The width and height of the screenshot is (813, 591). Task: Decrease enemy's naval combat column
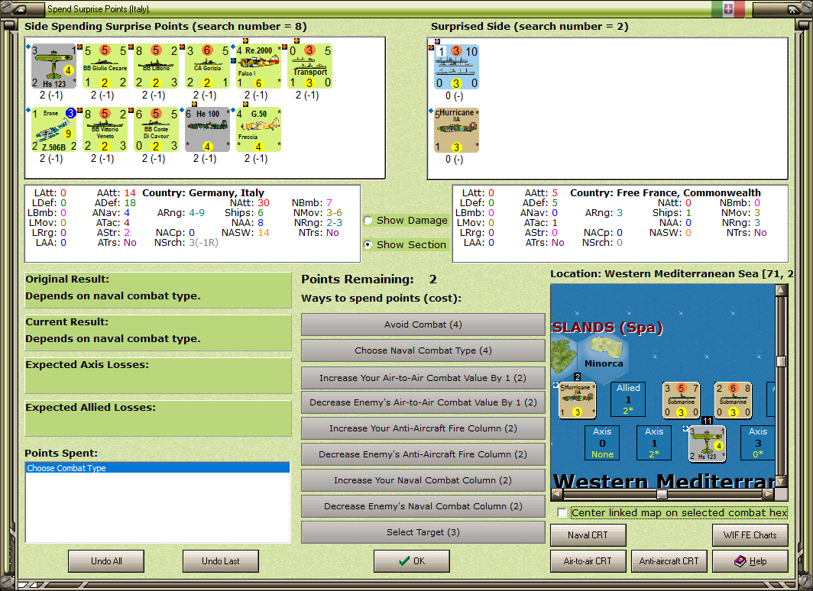pos(423,506)
